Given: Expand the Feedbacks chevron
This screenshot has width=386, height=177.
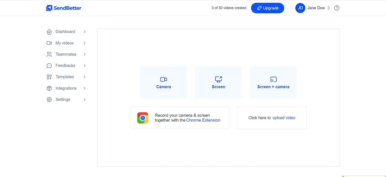Looking at the screenshot, I should click(84, 65).
